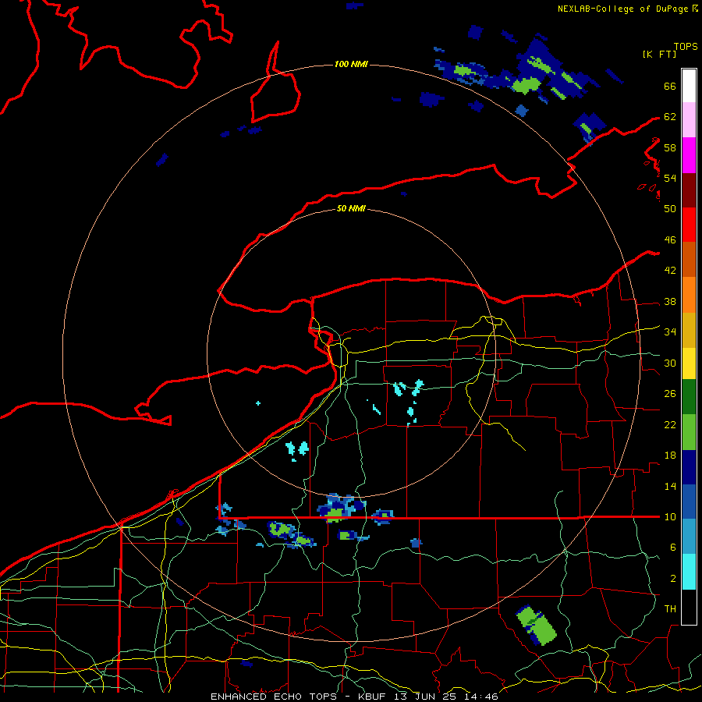
Task: Click the legend value 66
Action: [670, 86]
